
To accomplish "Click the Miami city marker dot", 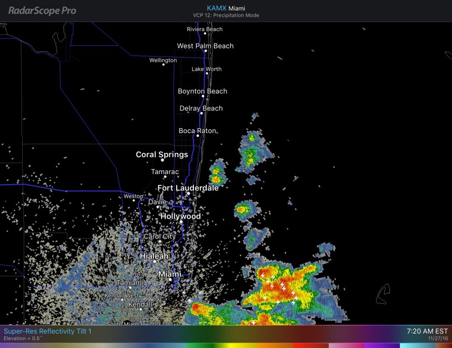I will pyautogui.click(x=170, y=280).
